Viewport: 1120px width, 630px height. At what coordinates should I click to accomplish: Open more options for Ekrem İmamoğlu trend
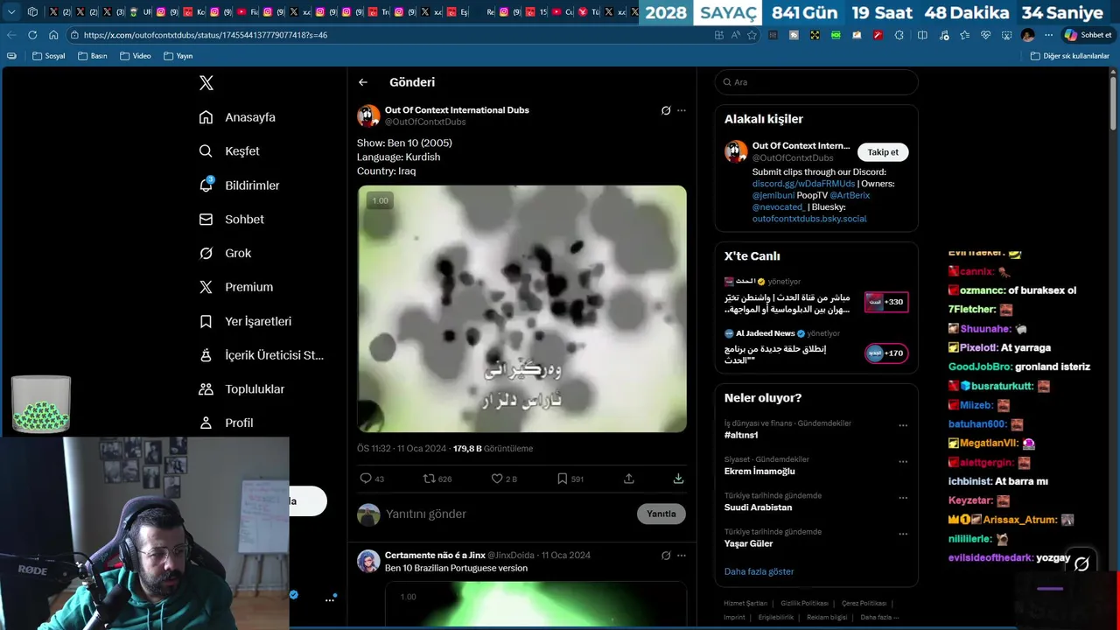903,461
